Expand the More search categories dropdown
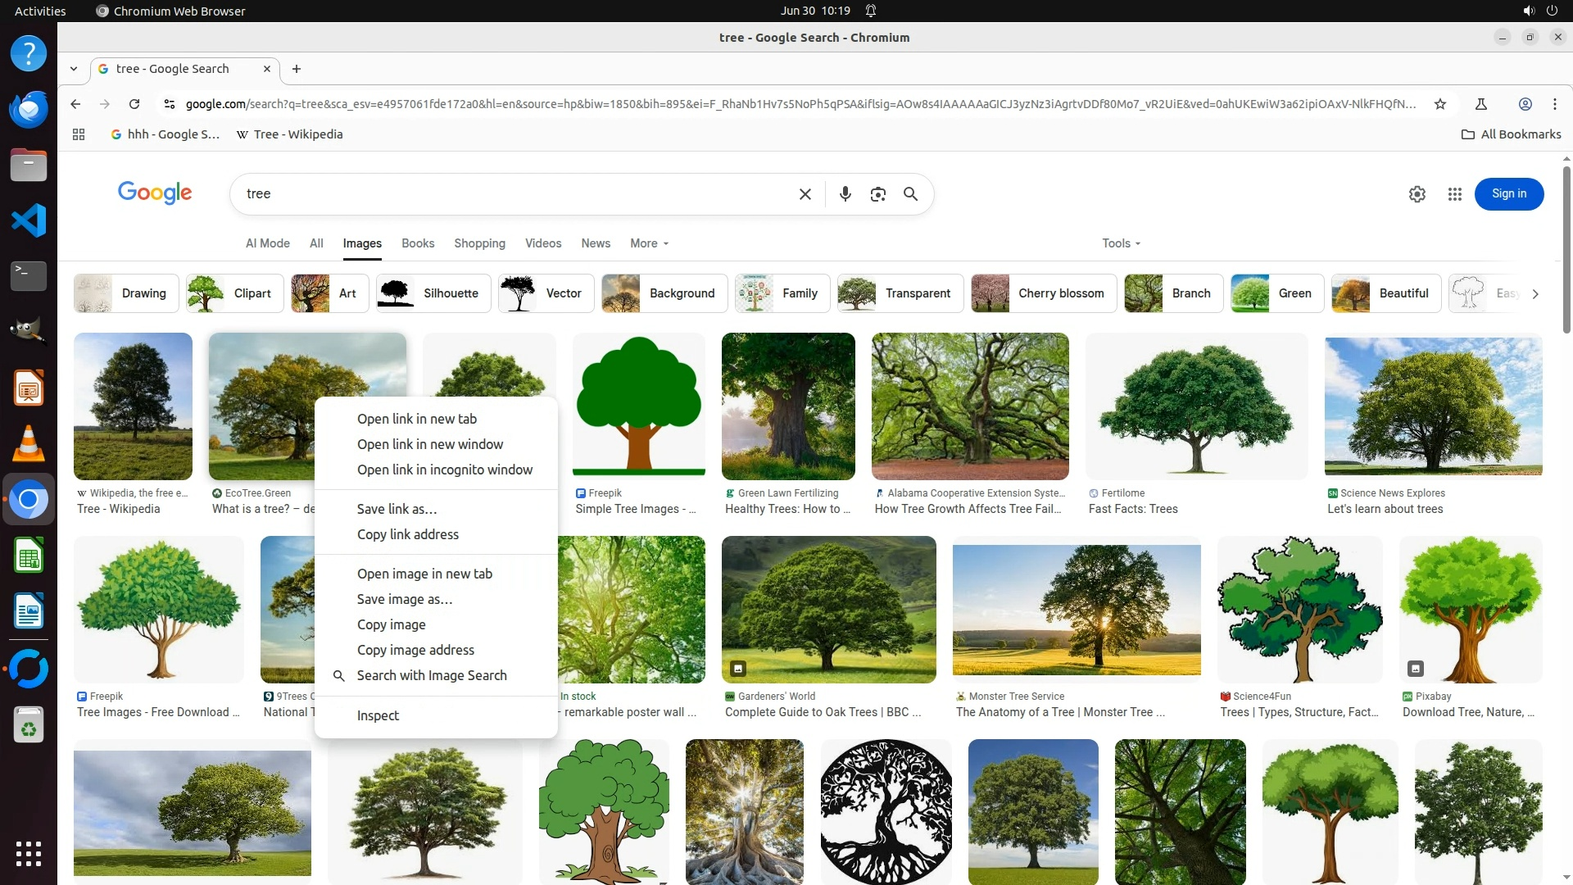The height and width of the screenshot is (885, 1573). pos(649,243)
